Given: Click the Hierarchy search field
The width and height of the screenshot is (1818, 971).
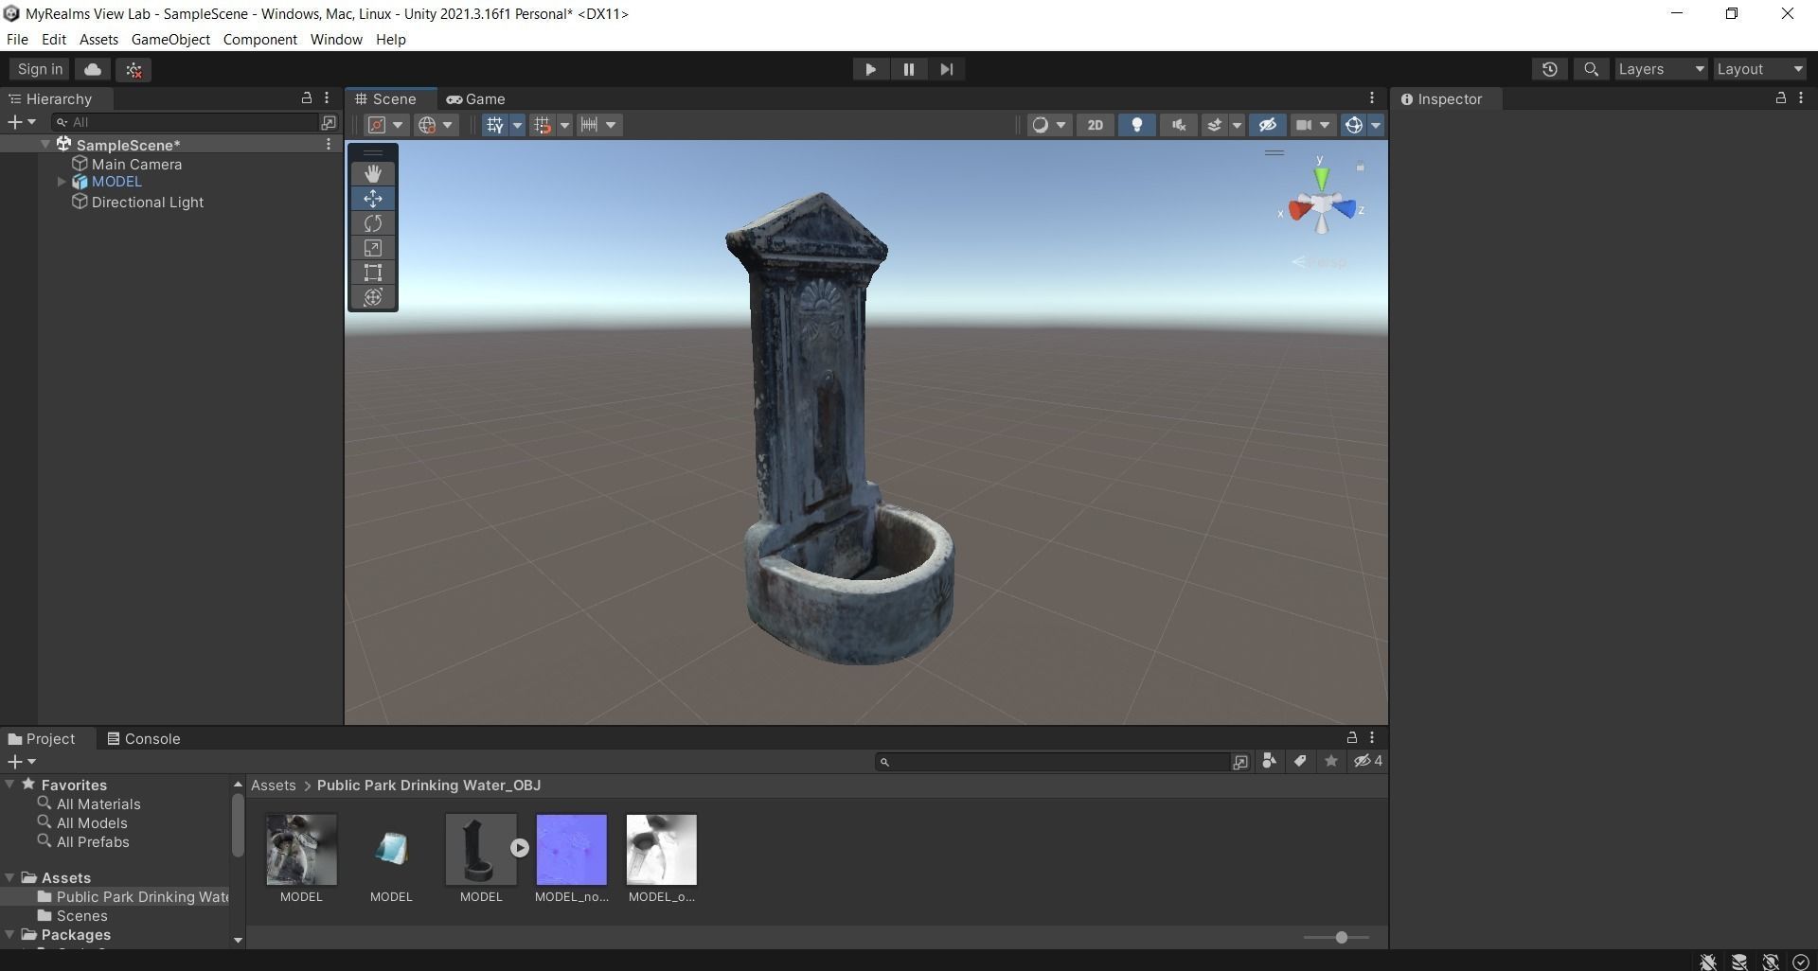Looking at the screenshot, I should click(185, 122).
